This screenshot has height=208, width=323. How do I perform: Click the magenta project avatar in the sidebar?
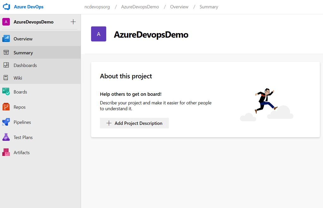coord(6,22)
